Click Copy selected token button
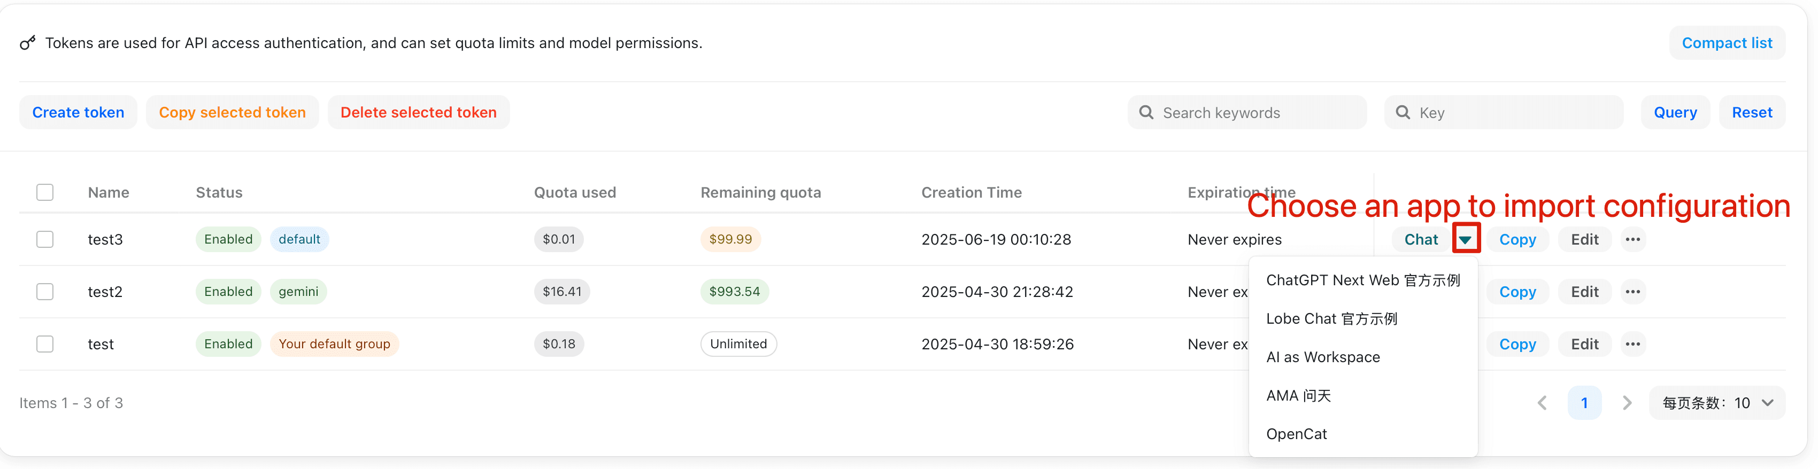Viewport: 1818px width, 469px height. coord(232,113)
